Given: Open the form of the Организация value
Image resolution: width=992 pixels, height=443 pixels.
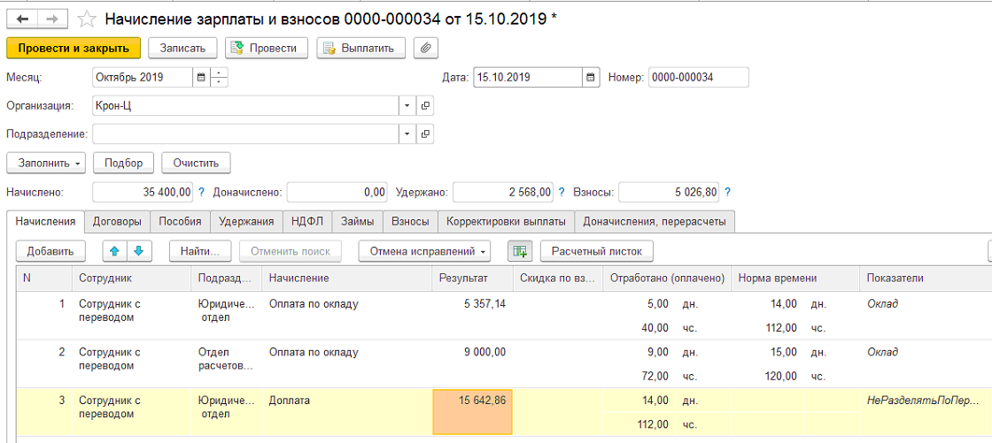Looking at the screenshot, I should click(425, 105).
